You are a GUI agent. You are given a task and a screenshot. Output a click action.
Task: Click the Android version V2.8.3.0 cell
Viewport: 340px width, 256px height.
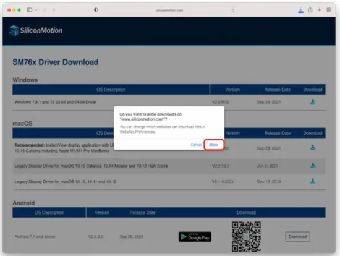96,236
